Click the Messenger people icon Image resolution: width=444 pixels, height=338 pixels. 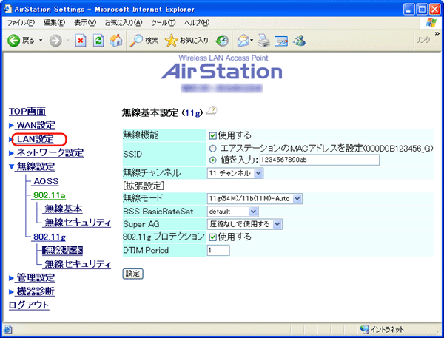[x=300, y=41]
